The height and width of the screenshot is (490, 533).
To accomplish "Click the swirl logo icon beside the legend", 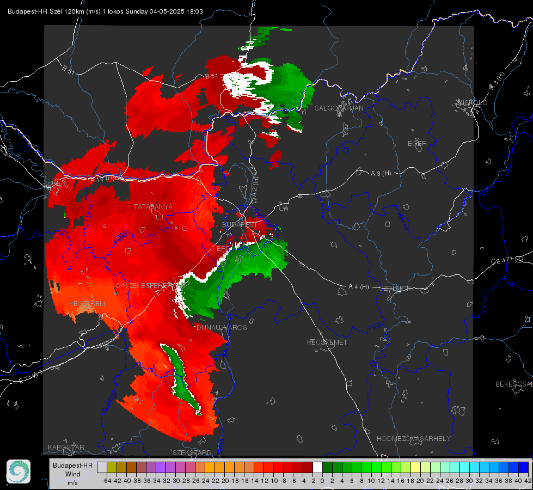I will point(19,471).
